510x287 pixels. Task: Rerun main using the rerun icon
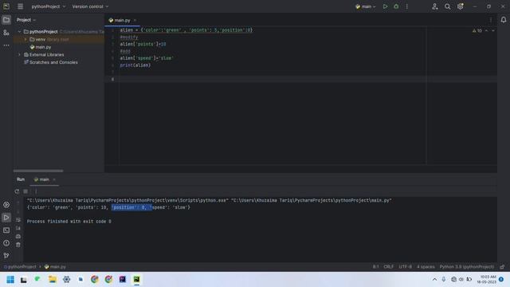17,191
